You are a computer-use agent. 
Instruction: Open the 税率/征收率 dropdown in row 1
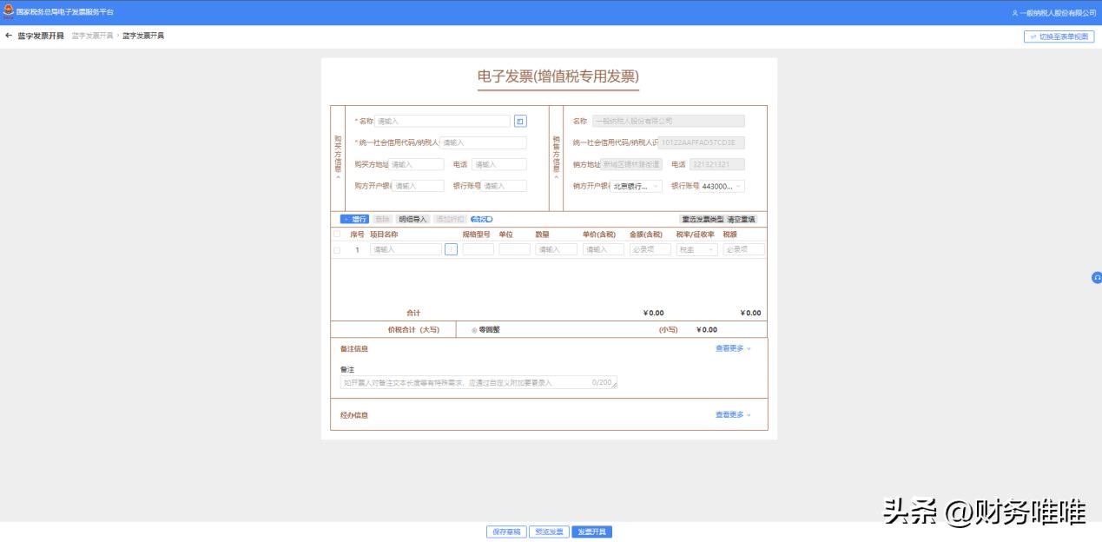click(696, 249)
